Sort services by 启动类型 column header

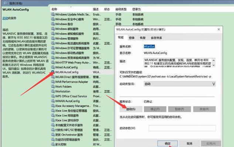(x=121, y=9)
